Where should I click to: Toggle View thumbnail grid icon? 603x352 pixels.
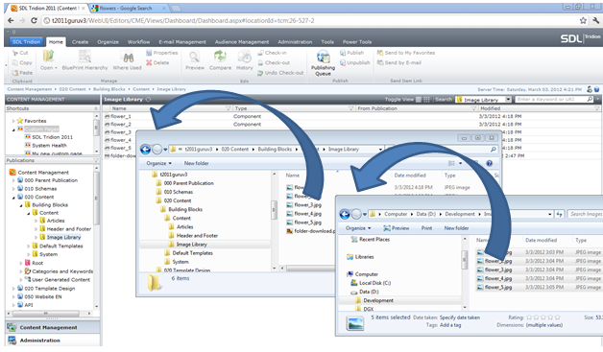(x=426, y=100)
